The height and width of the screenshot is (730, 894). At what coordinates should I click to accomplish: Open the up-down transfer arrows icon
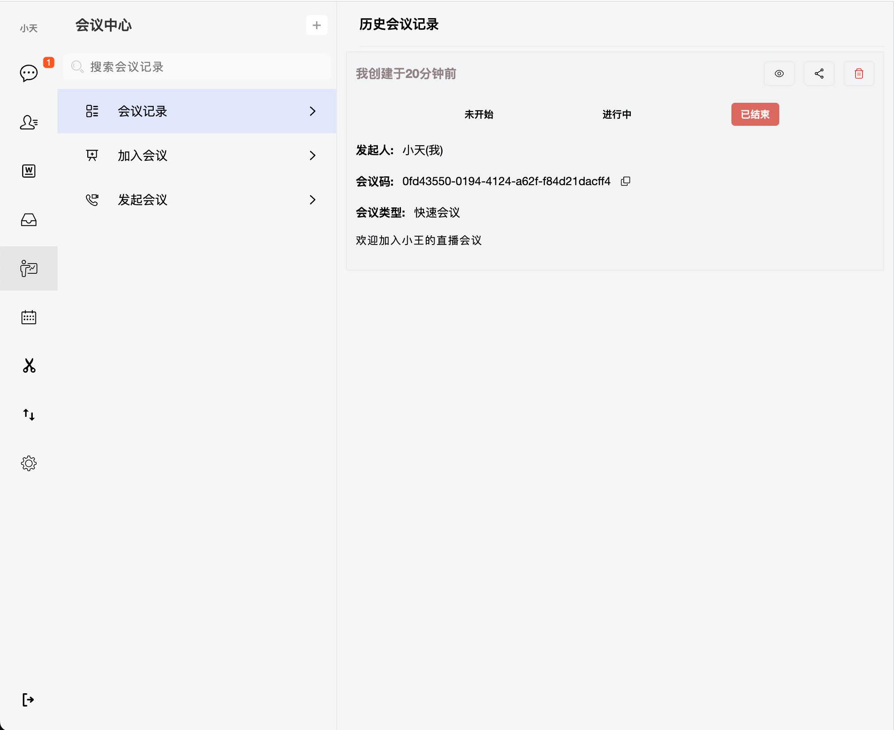pyautogui.click(x=29, y=415)
